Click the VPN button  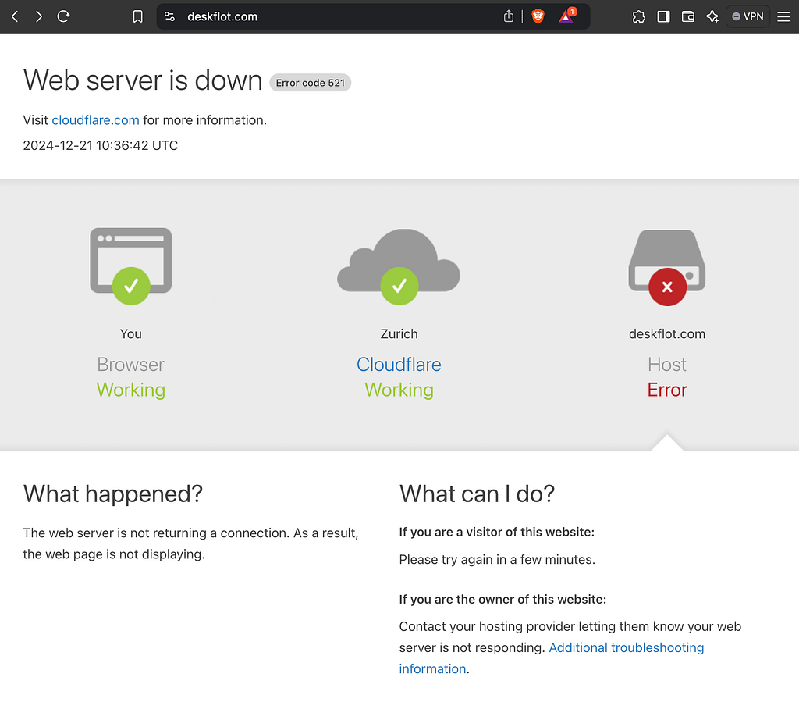[x=748, y=17]
